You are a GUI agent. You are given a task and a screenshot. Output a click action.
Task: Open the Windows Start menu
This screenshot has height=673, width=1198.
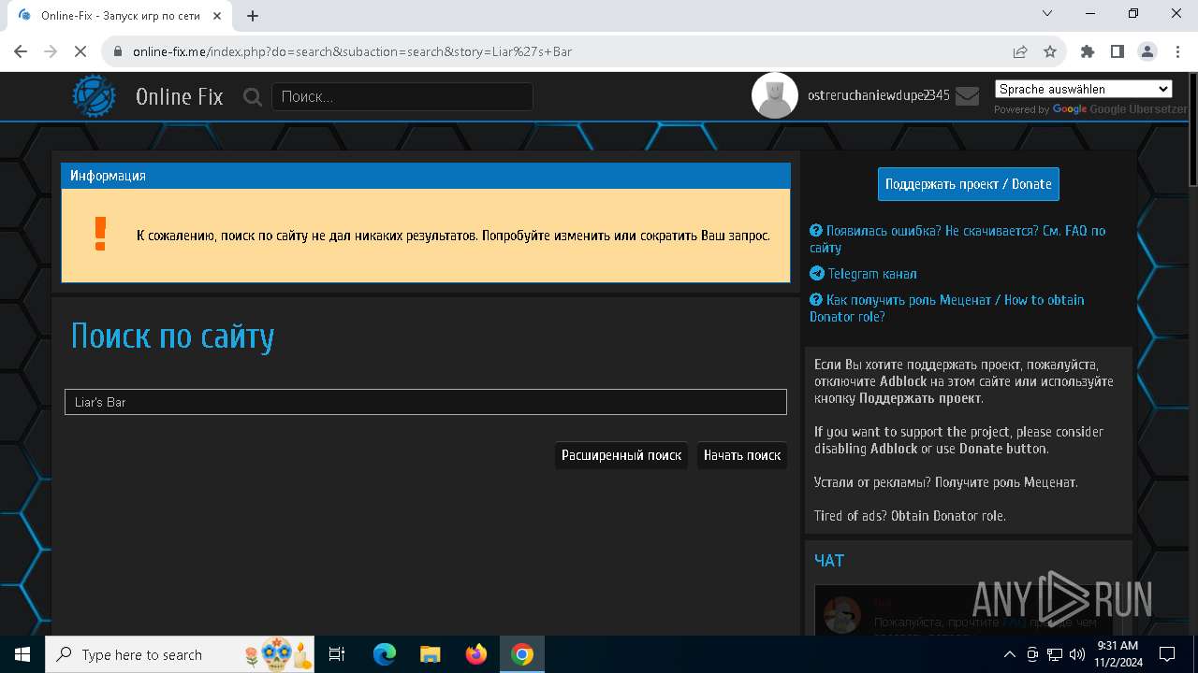pos(22,654)
